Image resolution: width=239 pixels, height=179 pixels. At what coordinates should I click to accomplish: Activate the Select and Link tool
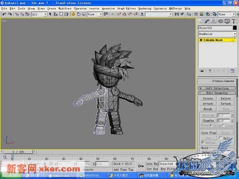pos(16,14)
